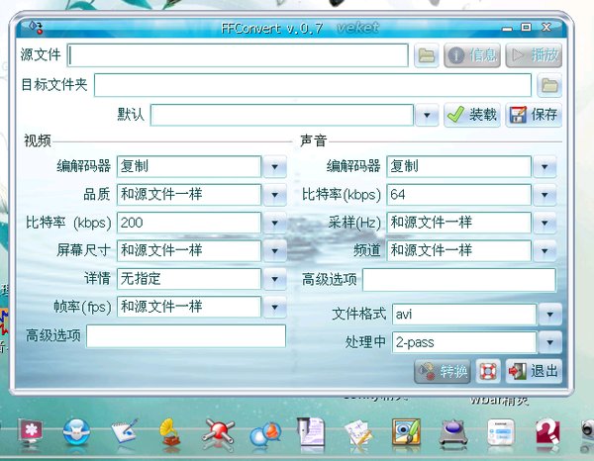
Task: Browse for source file with folder icon
Action: pyautogui.click(x=426, y=55)
